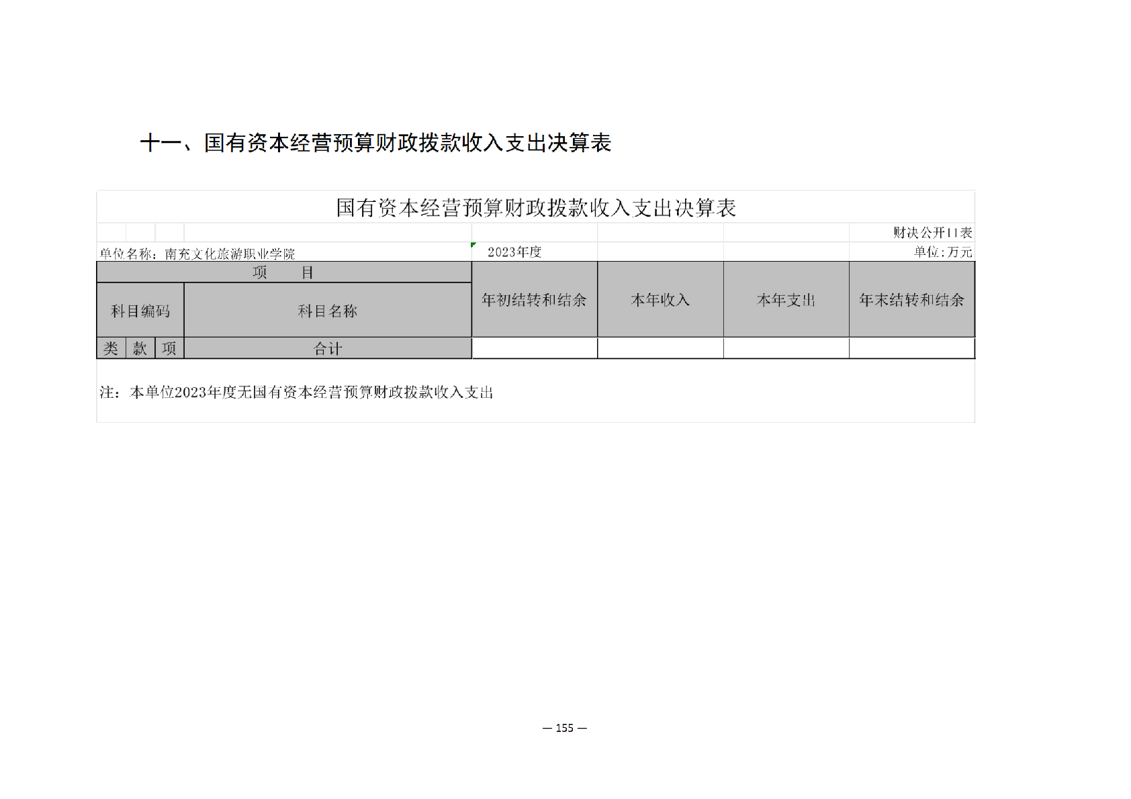The height and width of the screenshot is (799, 1131).
Task: Click the page number 155
Action: coord(565,728)
